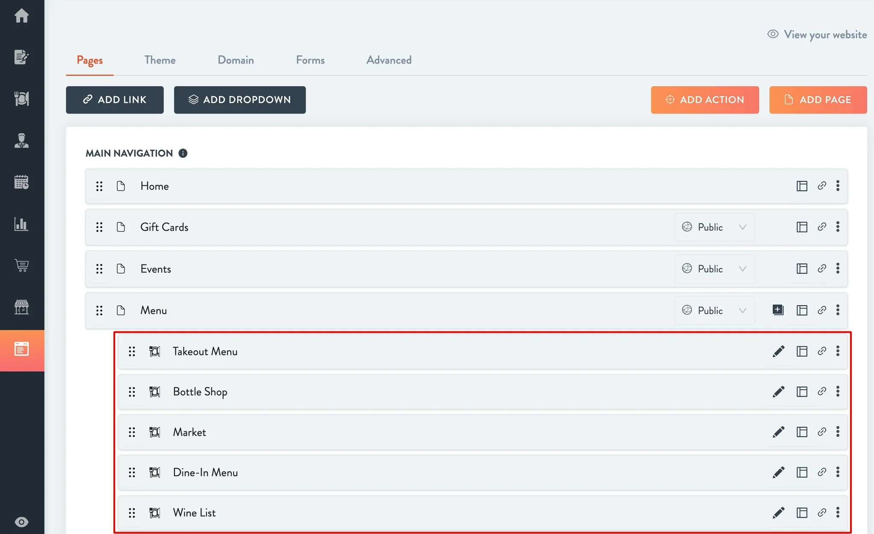Switch to the Domain tab

(236, 60)
